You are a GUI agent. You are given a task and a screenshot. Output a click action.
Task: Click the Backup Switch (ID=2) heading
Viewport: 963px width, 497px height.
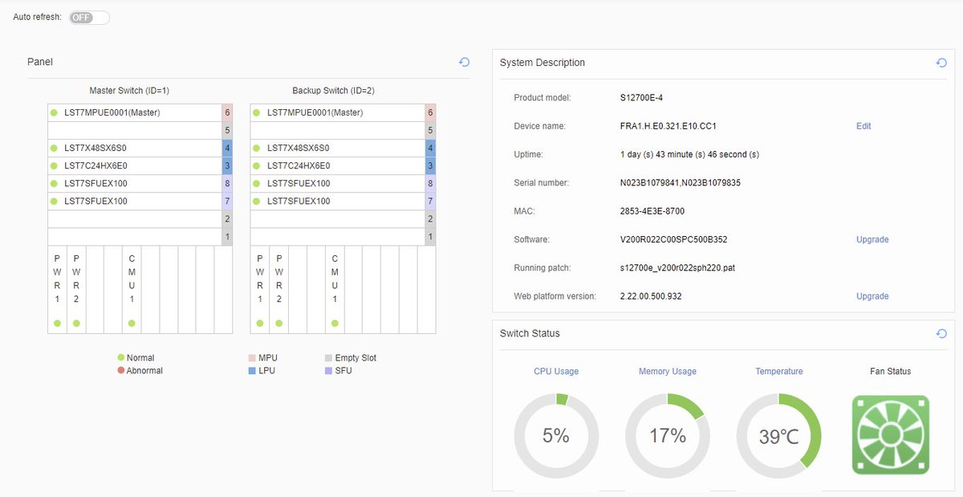point(333,91)
